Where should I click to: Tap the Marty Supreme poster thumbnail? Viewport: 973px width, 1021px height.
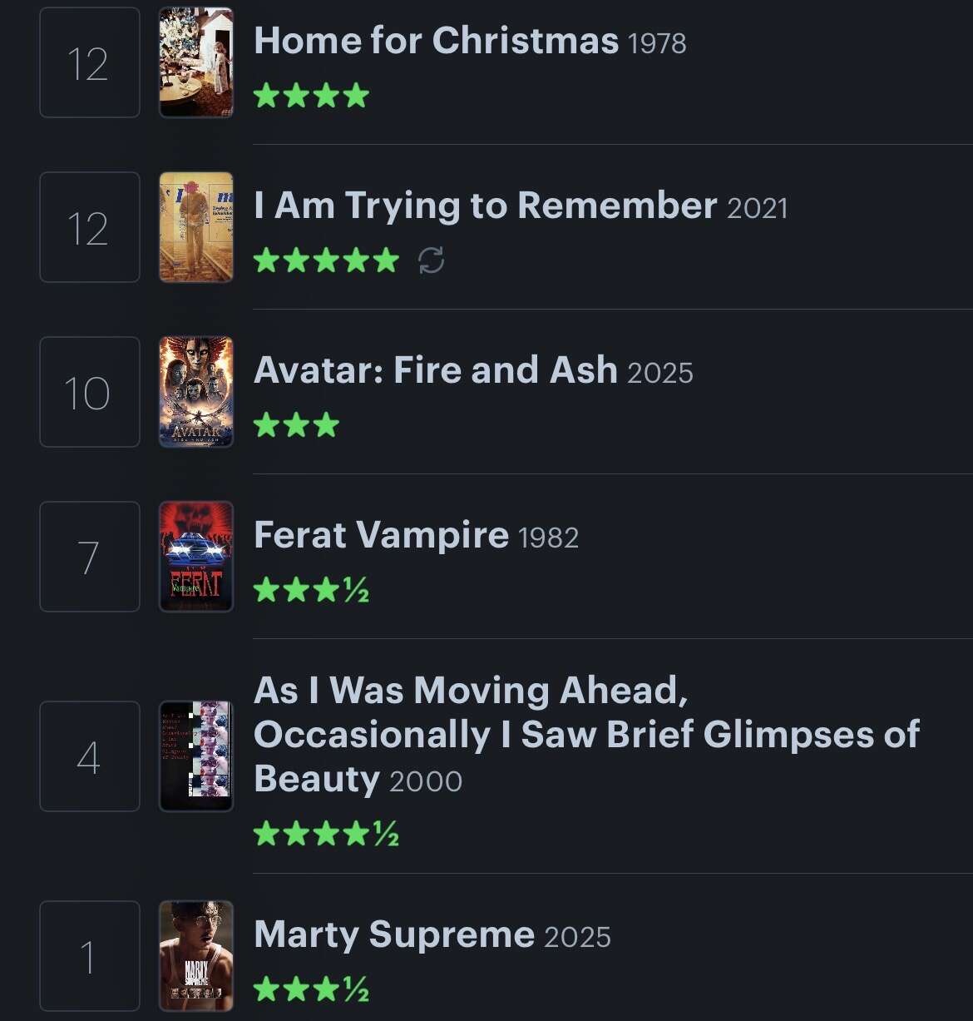point(196,956)
